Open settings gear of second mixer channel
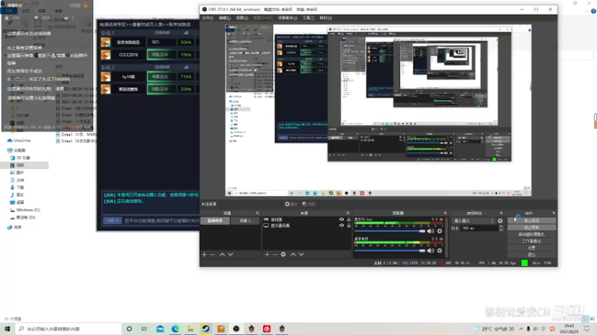This screenshot has width=597, height=335. [440, 250]
